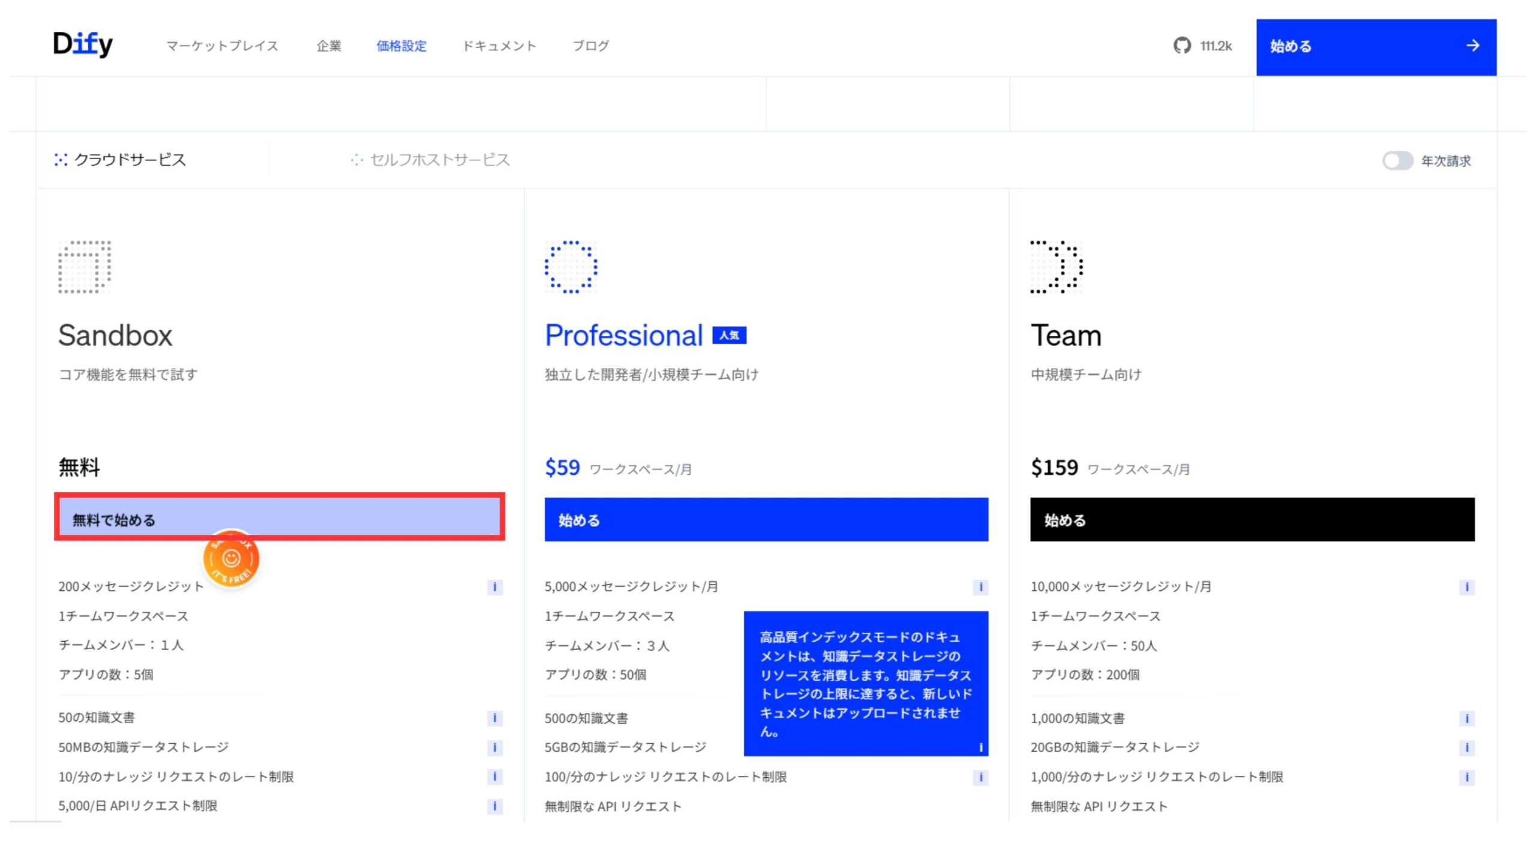Click the Dify logo
1536x857 pixels.
click(83, 44)
